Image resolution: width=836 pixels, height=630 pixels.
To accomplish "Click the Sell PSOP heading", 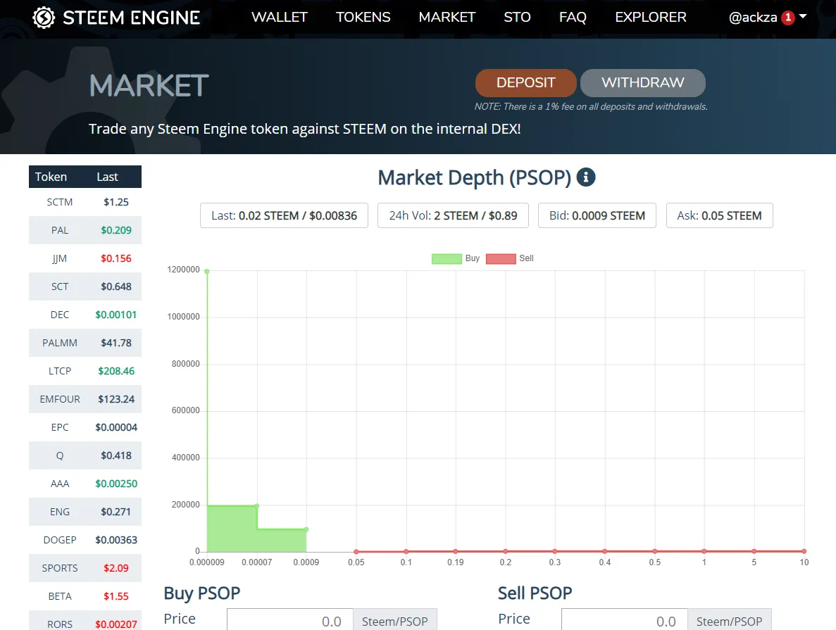I will [x=535, y=593].
